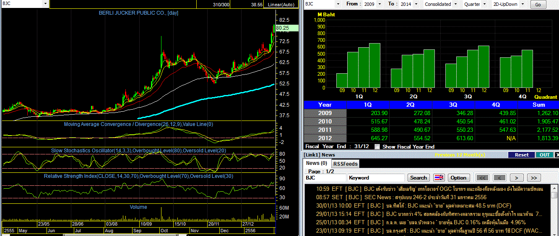
Task: Click the Go button
Action: pos(538,5)
